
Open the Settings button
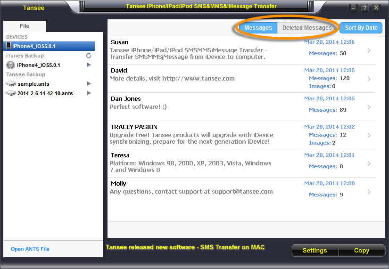coord(315,251)
